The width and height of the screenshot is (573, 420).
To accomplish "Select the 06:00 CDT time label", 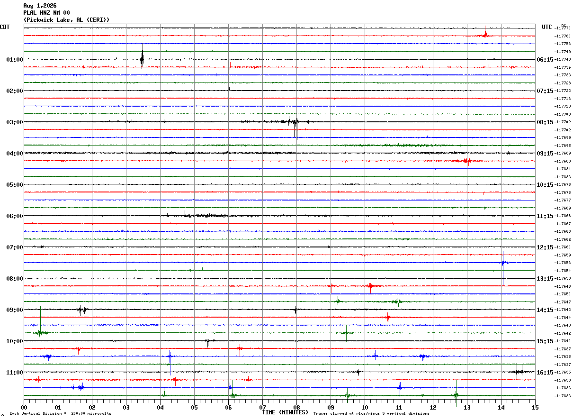I will click(x=15, y=216).
